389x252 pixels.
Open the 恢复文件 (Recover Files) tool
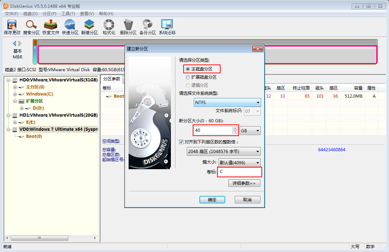[51, 27]
